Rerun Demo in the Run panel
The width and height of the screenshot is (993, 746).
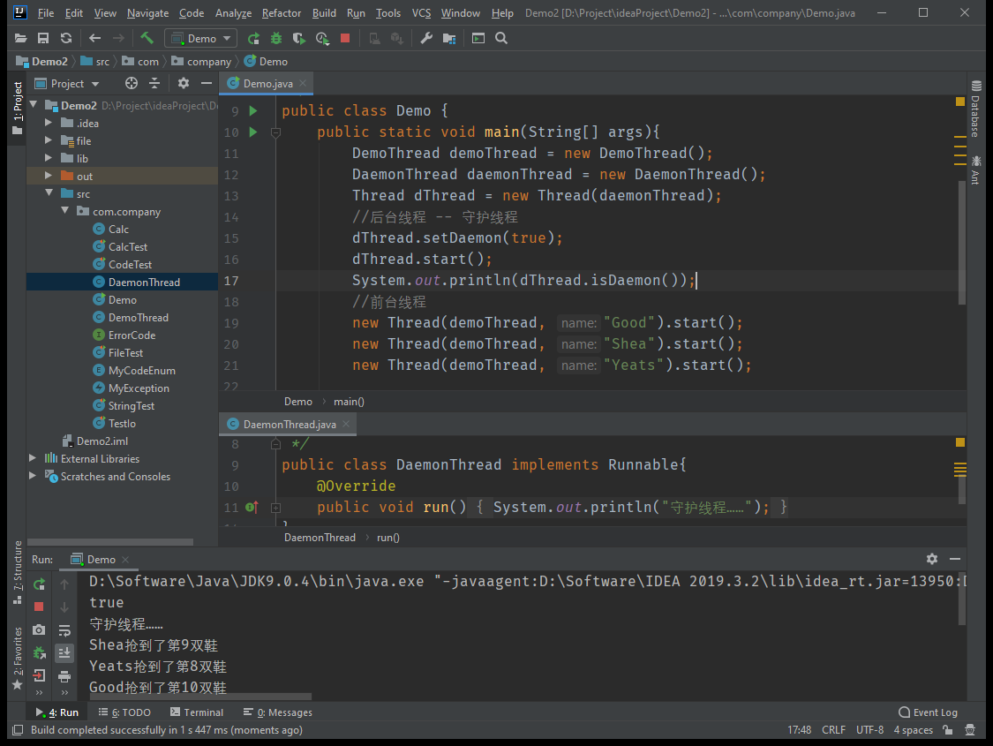[39, 584]
